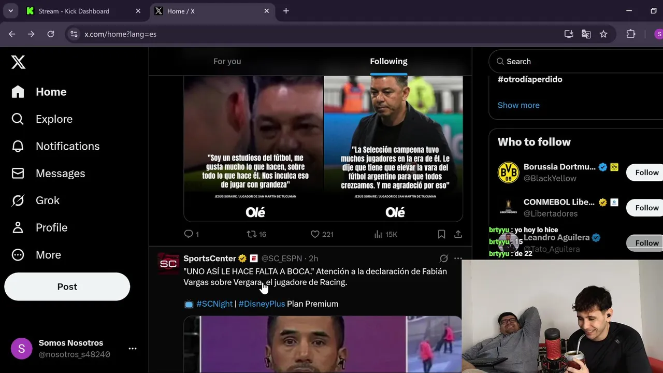Close the Kick Dashboard browser tab
This screenshot has width=663, height=373.
click(138, 11)
